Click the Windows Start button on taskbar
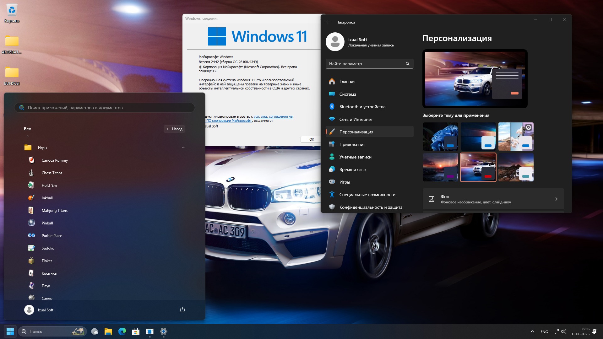603x339 pixels. (10, 331)
